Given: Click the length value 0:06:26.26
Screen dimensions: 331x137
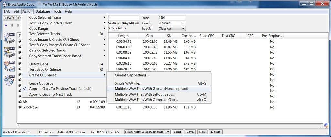Looking at the screenshot, I should (x=124, y=69).
